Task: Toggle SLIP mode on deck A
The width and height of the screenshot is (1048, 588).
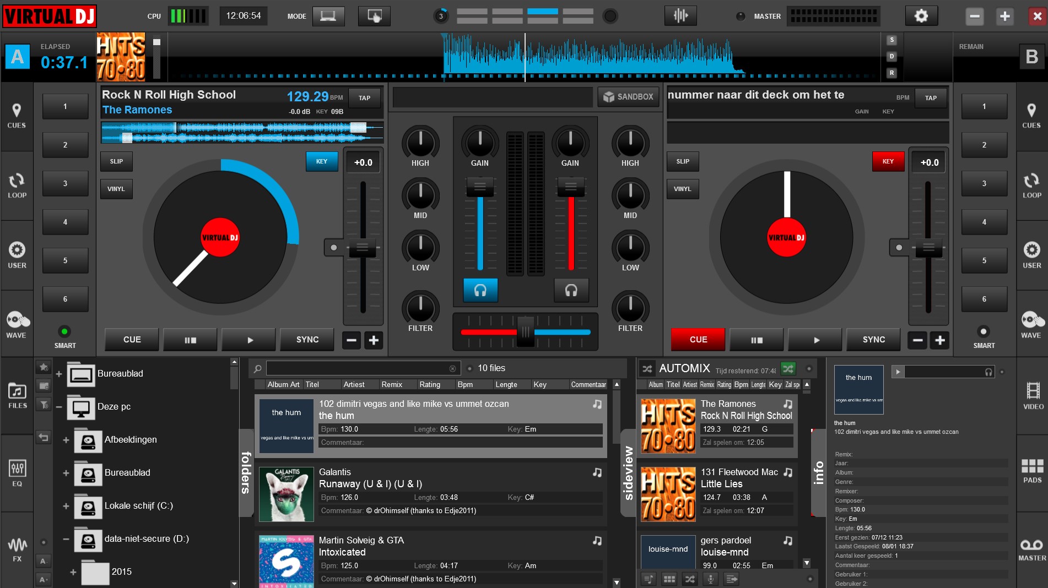Action: tap(116, 161)
